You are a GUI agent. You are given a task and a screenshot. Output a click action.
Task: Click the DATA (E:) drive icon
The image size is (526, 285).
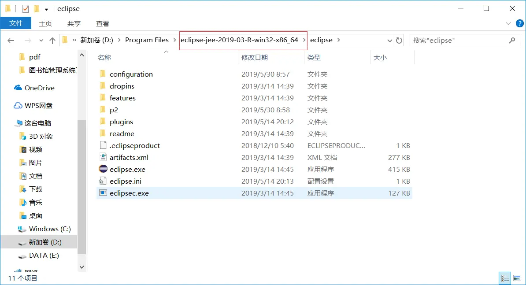(x=22, y=255)
